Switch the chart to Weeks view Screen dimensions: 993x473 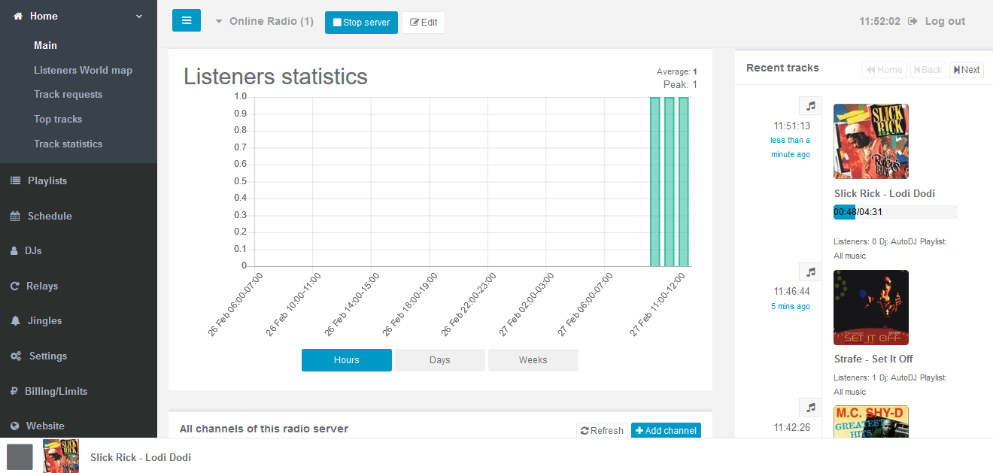[x=533, y=360]
